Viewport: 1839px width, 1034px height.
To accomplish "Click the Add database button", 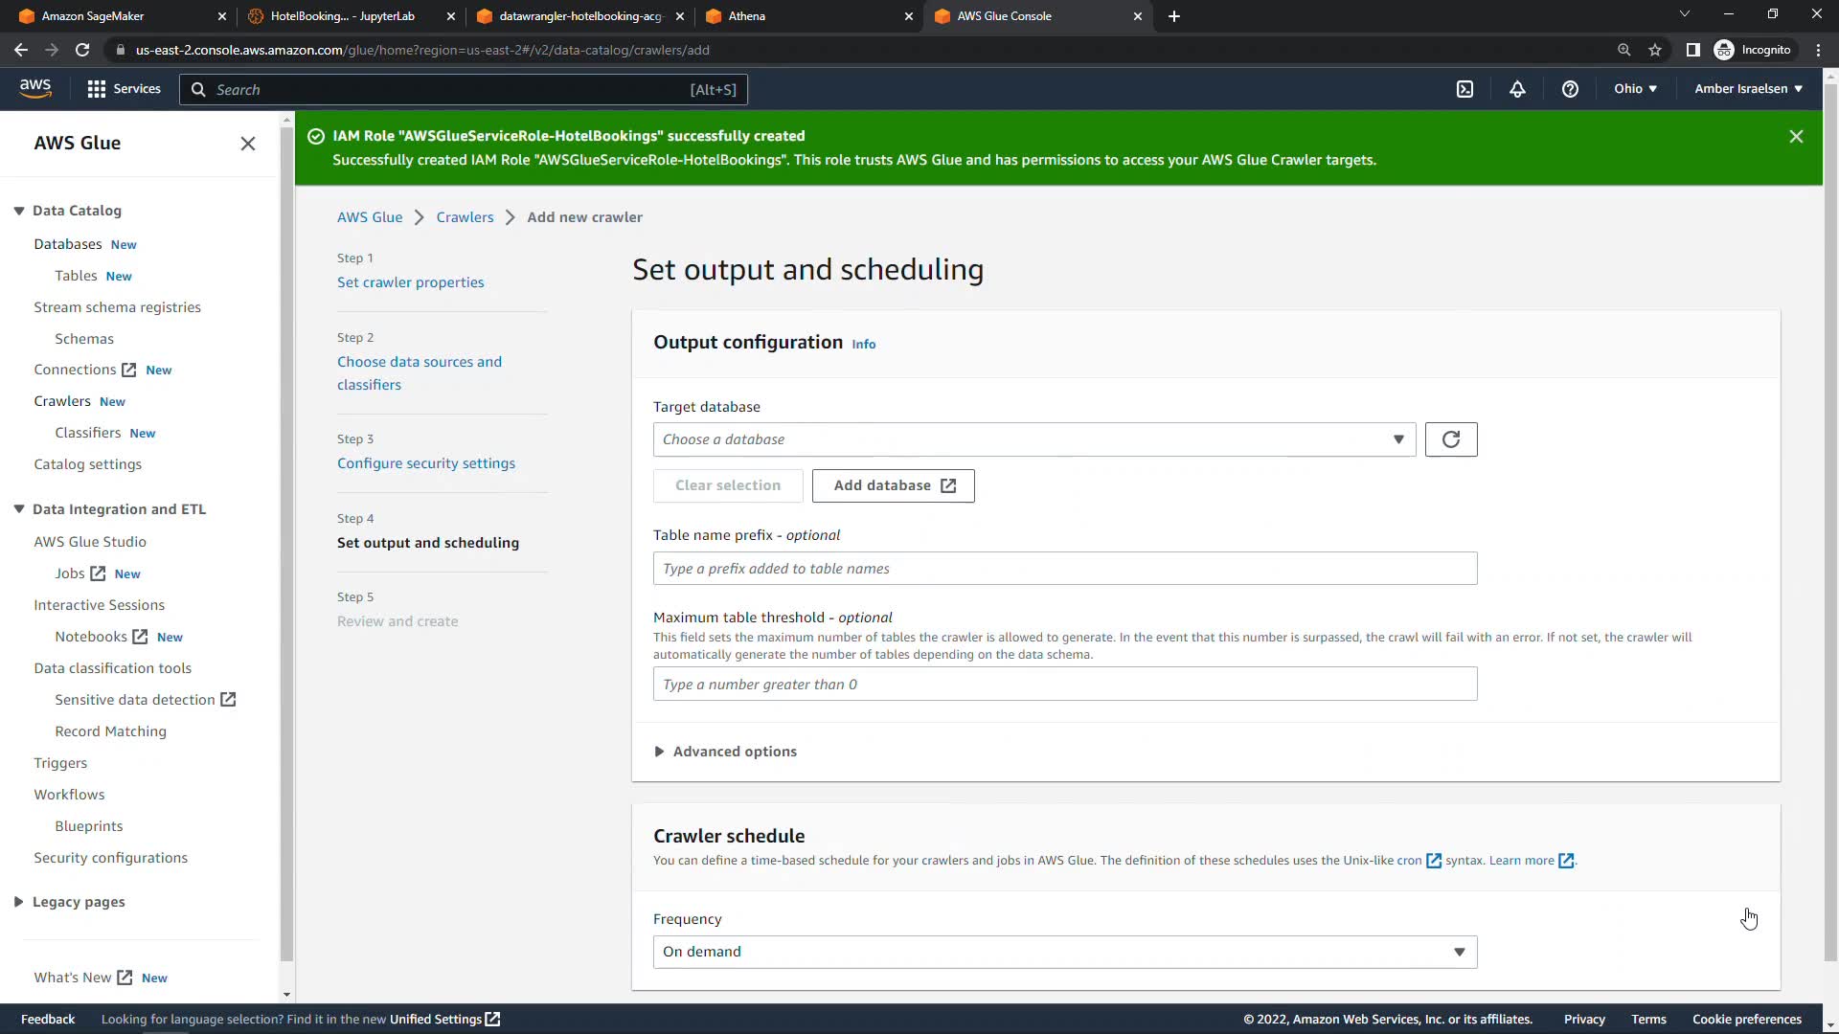I will click(x=893, y=485).
